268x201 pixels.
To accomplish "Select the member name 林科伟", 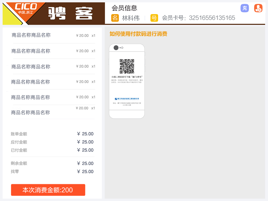I will pyautogui.click(x=131, y=18).
